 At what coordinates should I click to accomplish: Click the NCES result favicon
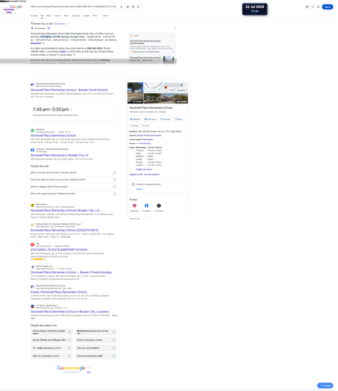[32, 225]
